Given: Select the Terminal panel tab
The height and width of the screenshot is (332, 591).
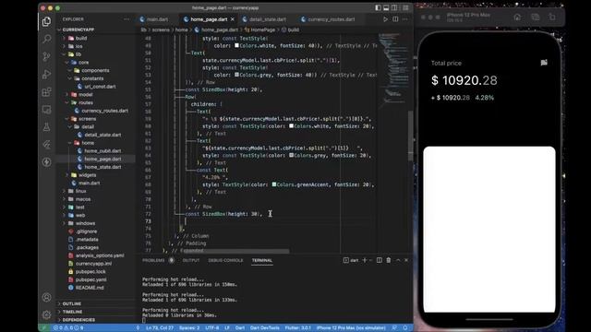Looking at the screenshot, I should point(262,260).
